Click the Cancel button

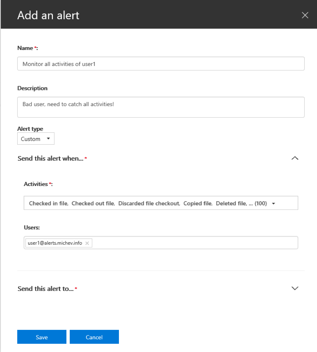[94, 337]
